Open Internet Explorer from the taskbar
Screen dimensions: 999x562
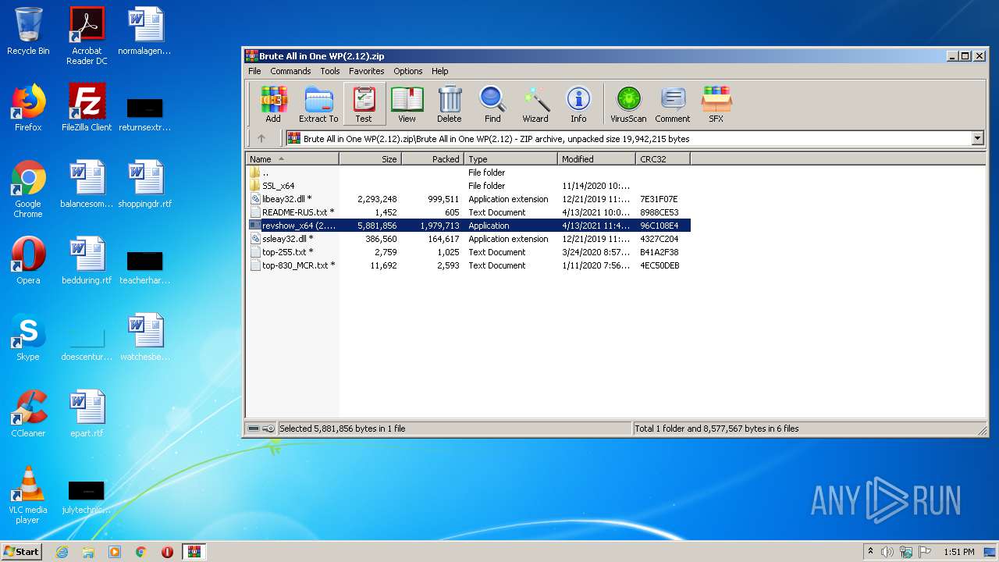[x=62, y=552]
